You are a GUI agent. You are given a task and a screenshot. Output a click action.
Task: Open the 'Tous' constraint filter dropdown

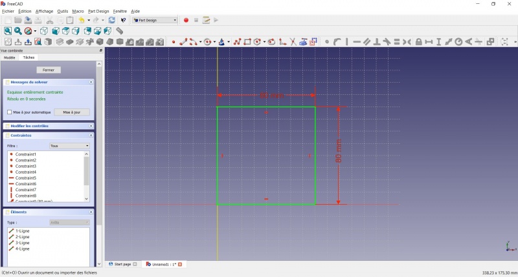pos(69,145)
